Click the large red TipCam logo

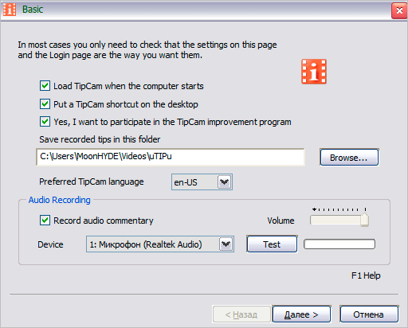pos(314,72)
